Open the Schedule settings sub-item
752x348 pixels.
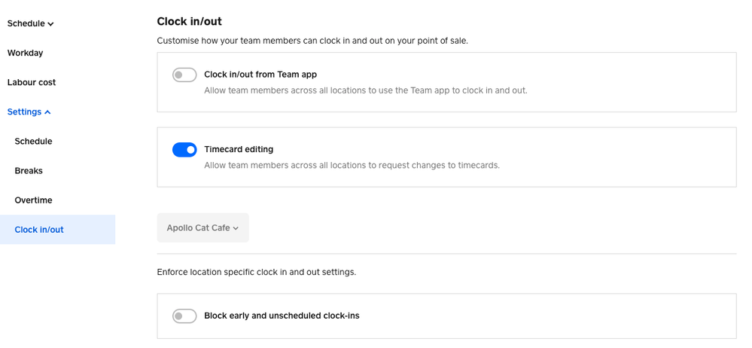point(33,142)
